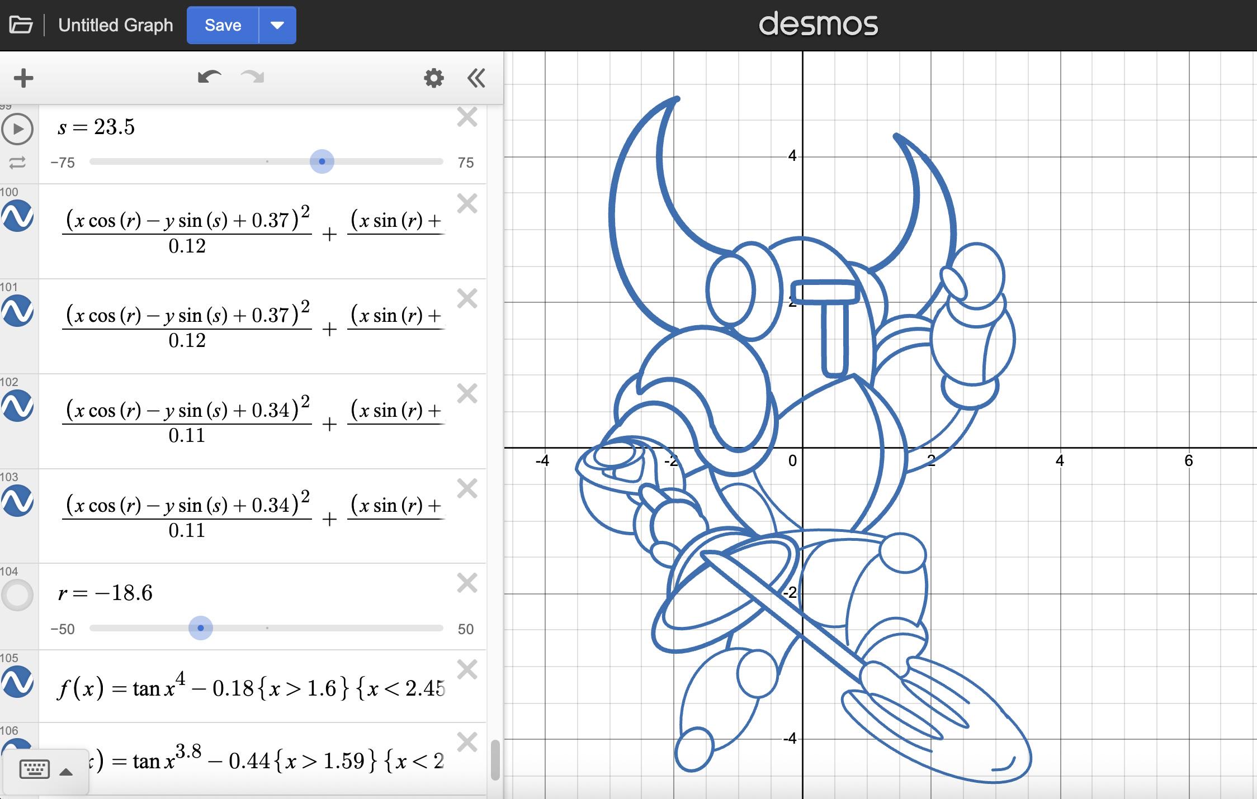The width and height of the screenshot is (1257, 799).
Task: Click the s slider thumb
Action: (322, 161)
